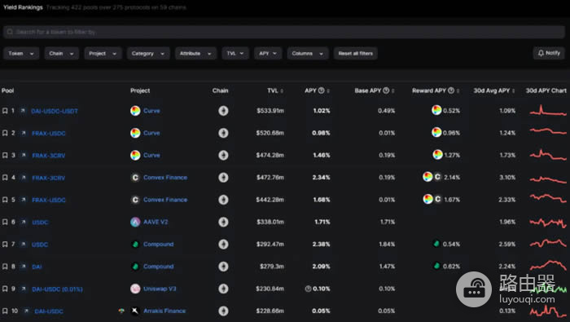Image resolution: width=570 pixels, height=322 pixels.
Task: Bookmark pool number 9 DAI-USDC (0.01%)
Action: (x=5, y=289)
